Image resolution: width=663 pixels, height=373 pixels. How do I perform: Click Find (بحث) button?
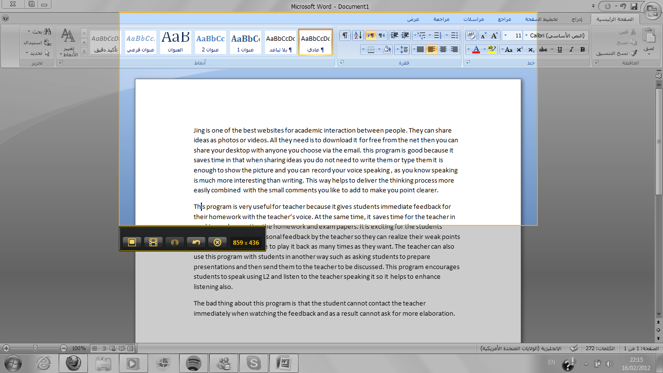click(x=40, y=32)
